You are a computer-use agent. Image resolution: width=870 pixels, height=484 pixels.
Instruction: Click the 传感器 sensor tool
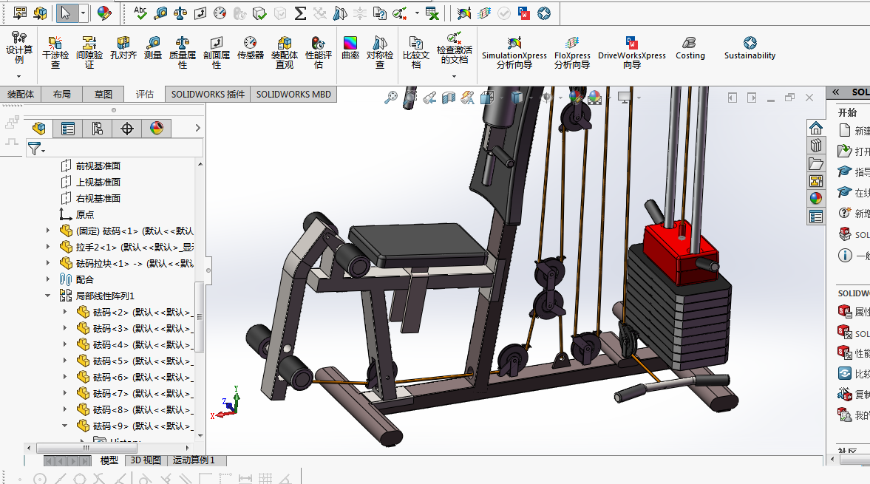(x=251, y=48)
